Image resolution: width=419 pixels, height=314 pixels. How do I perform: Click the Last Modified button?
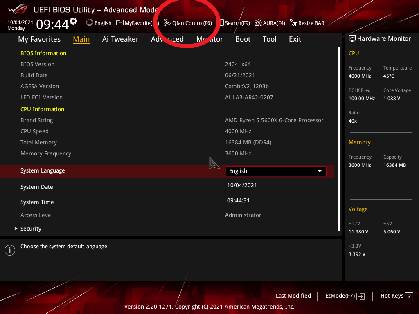(x=293, y=296)
